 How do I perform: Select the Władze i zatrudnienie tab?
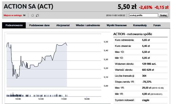(x=88, y=25)
